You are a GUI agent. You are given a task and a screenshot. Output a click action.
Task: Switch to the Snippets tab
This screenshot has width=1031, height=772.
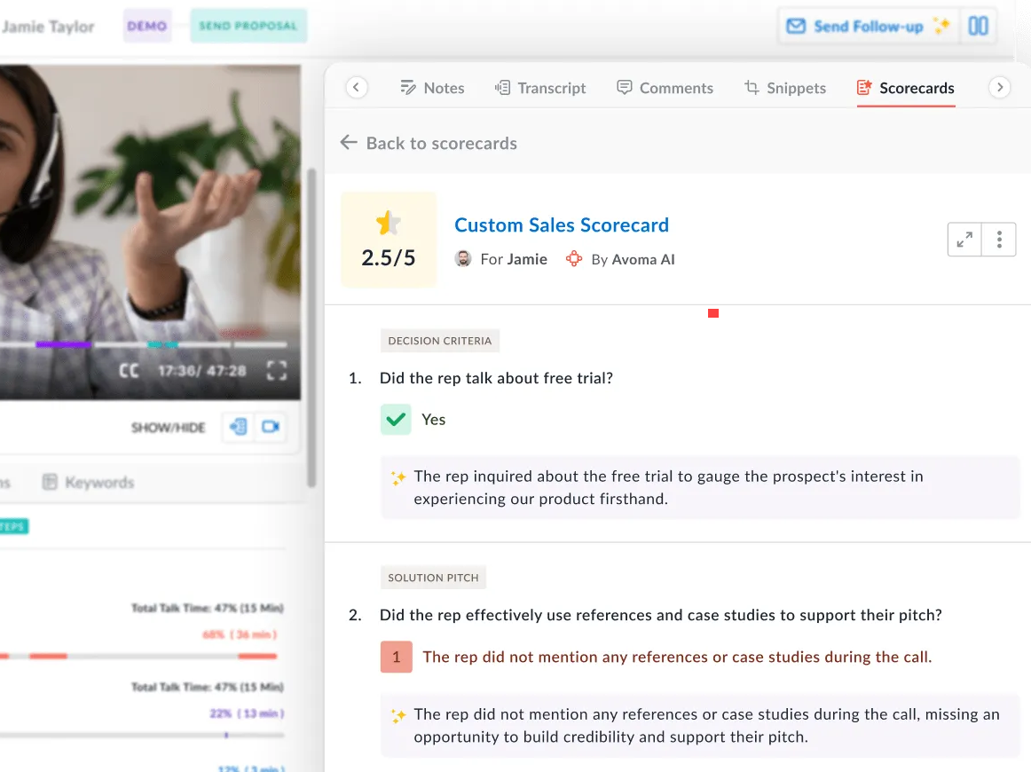785,88
